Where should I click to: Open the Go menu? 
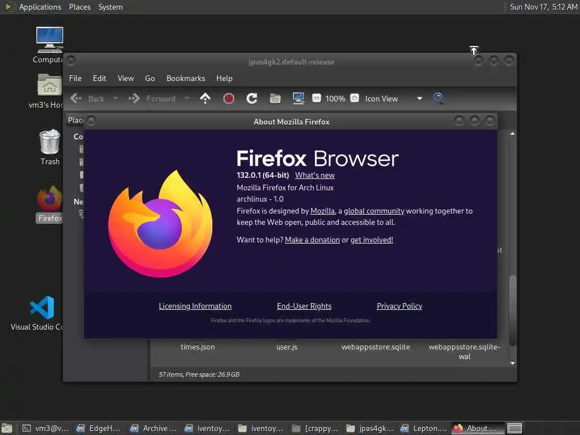point(150,78)
